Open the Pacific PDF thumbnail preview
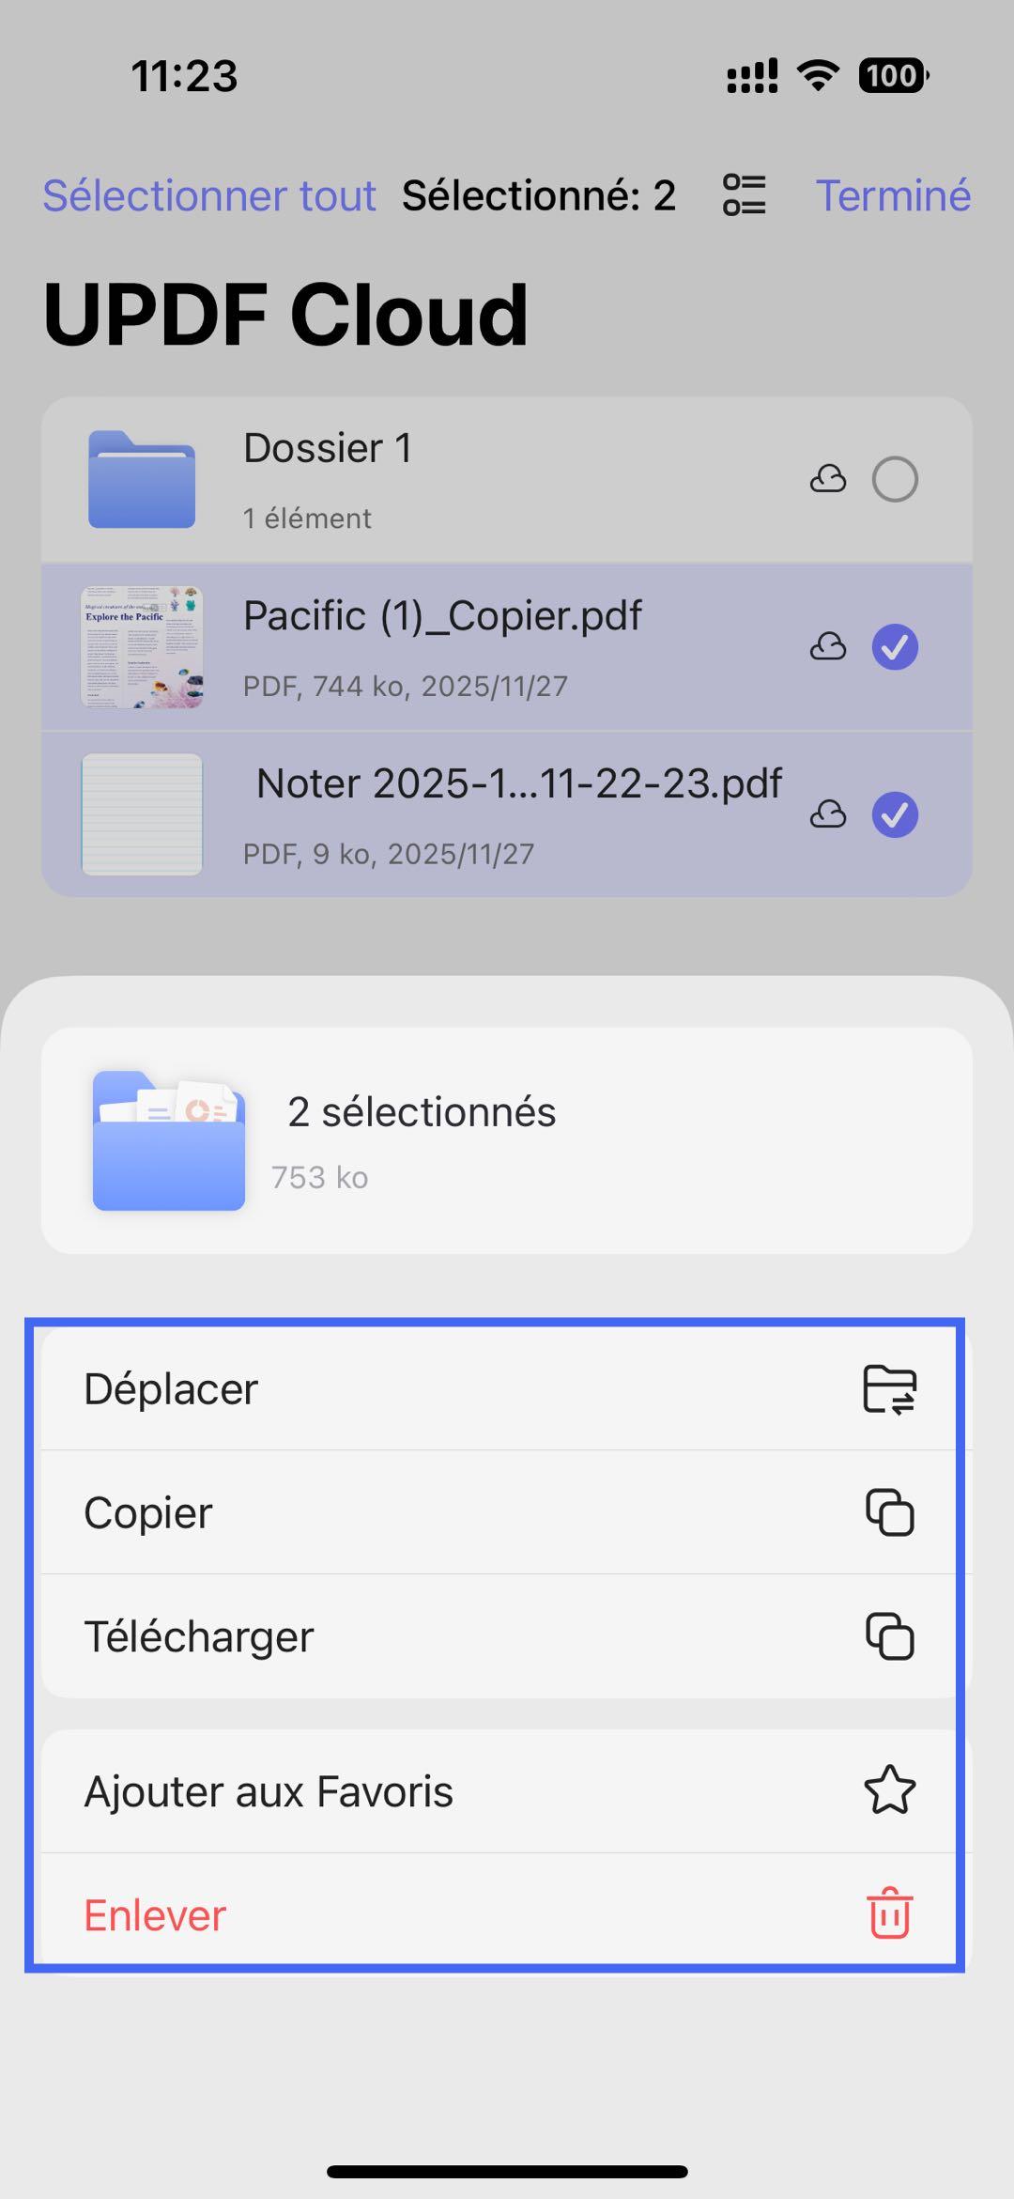This screenshot has height=2199, width=1014. pos(141,646)
